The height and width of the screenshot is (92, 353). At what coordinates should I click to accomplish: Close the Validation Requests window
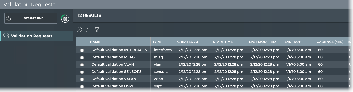tap(349, 4)
